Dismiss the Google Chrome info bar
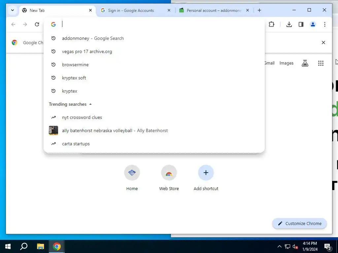The height and width of the screenshot is (253, 338). coord(323,42)
